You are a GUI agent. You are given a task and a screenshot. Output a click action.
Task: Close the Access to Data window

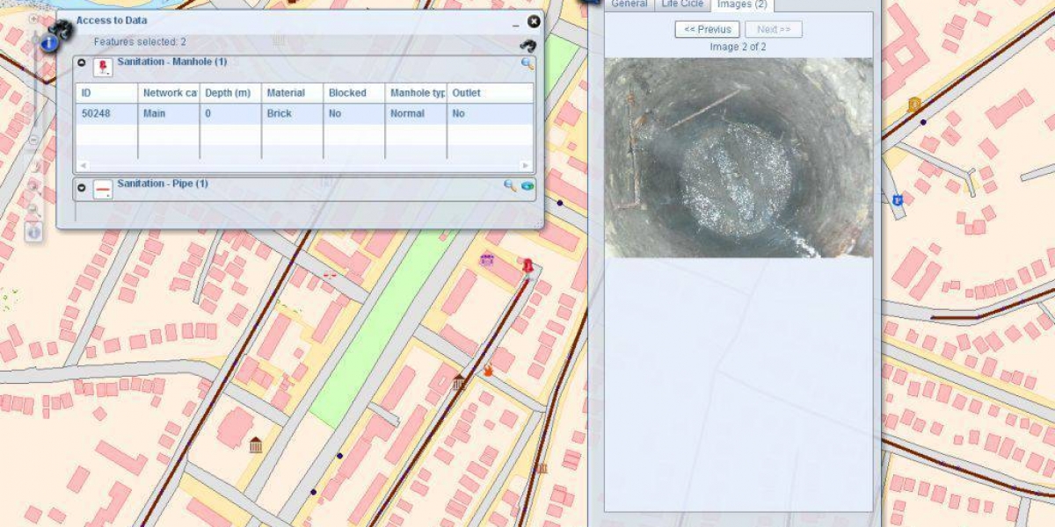click(x=534, y=21)
